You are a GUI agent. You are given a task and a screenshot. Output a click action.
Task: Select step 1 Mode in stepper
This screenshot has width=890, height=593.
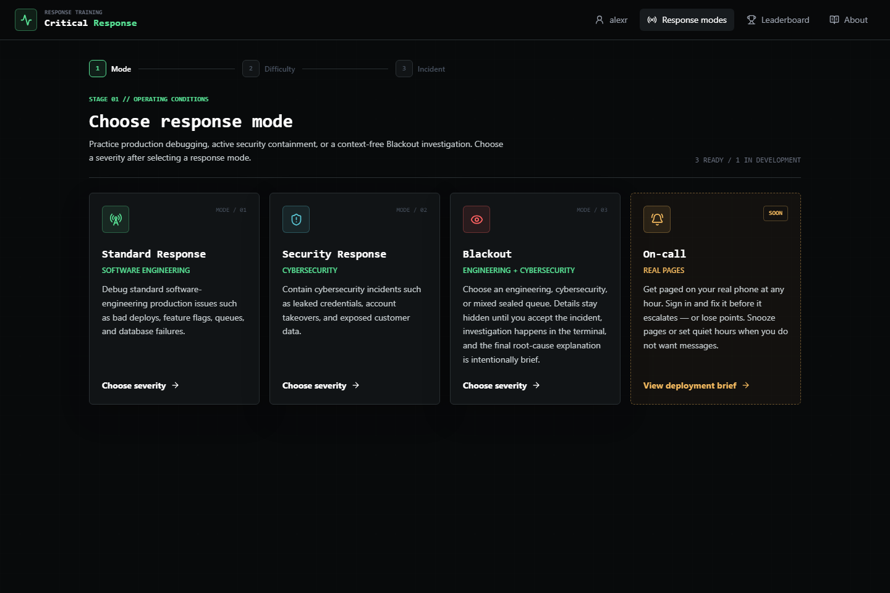pos(110,69)
